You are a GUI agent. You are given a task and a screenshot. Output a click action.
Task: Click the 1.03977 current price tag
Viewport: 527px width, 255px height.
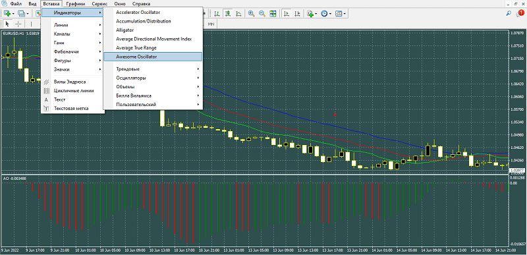(517, 171)
